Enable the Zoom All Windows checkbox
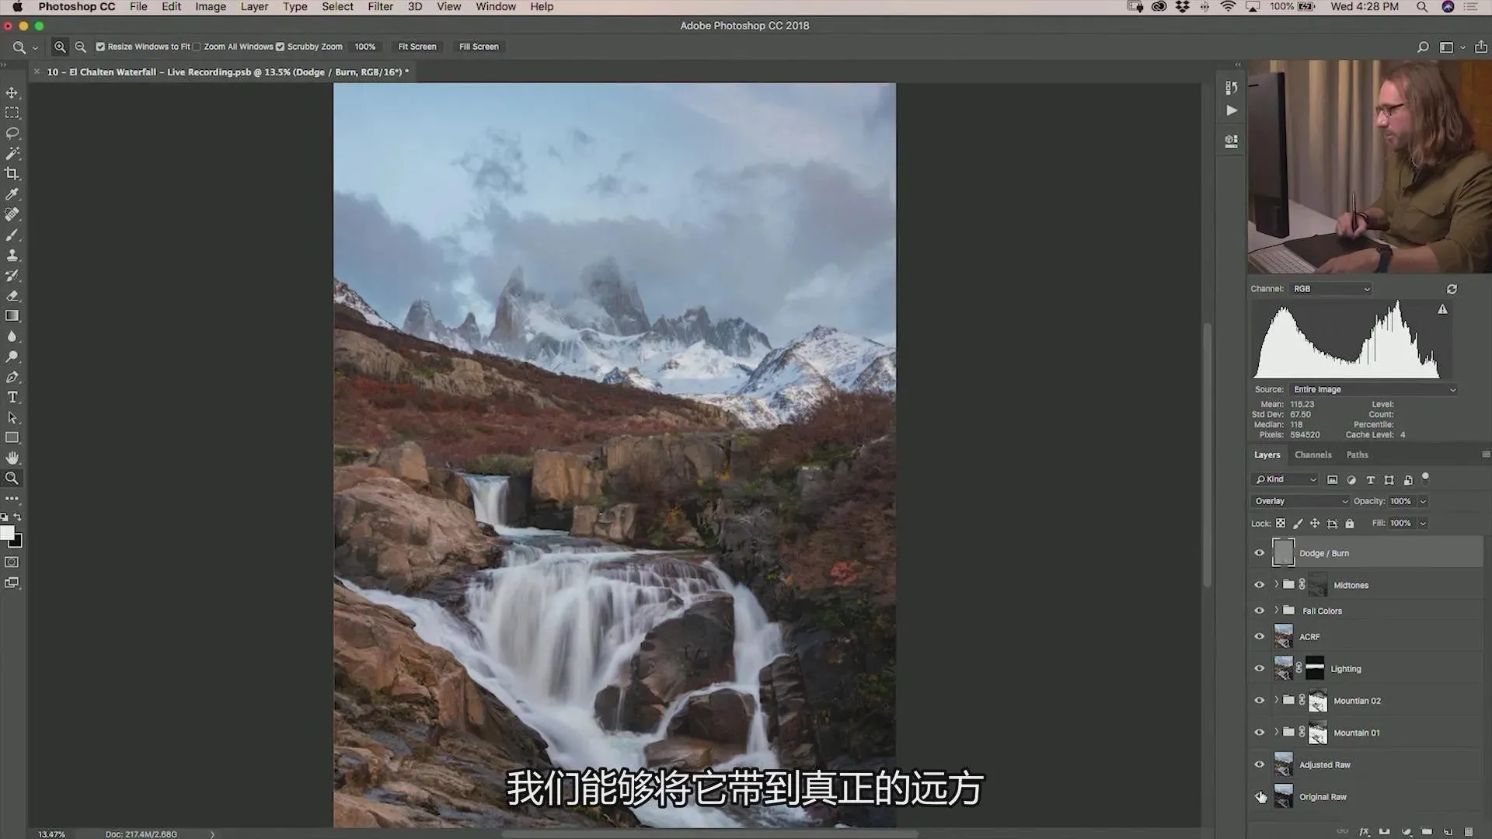 click(197, 47)
